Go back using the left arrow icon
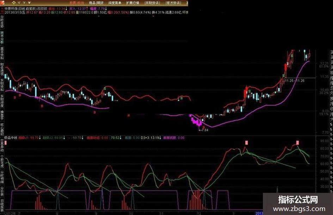This screenshot has height=215, width=333. click(x=19, y=3)
